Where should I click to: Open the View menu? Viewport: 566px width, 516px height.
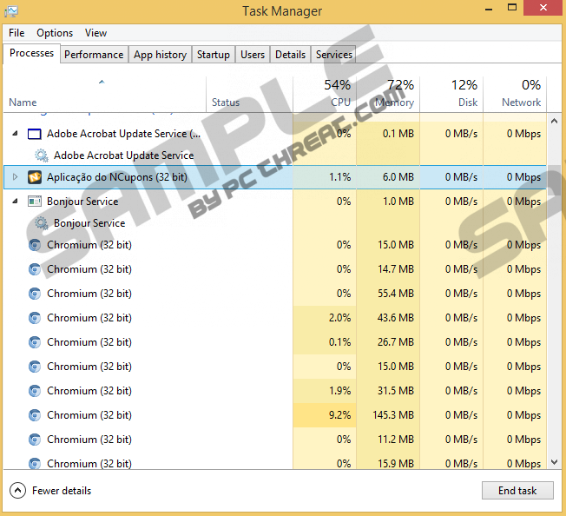coord(95,33)
